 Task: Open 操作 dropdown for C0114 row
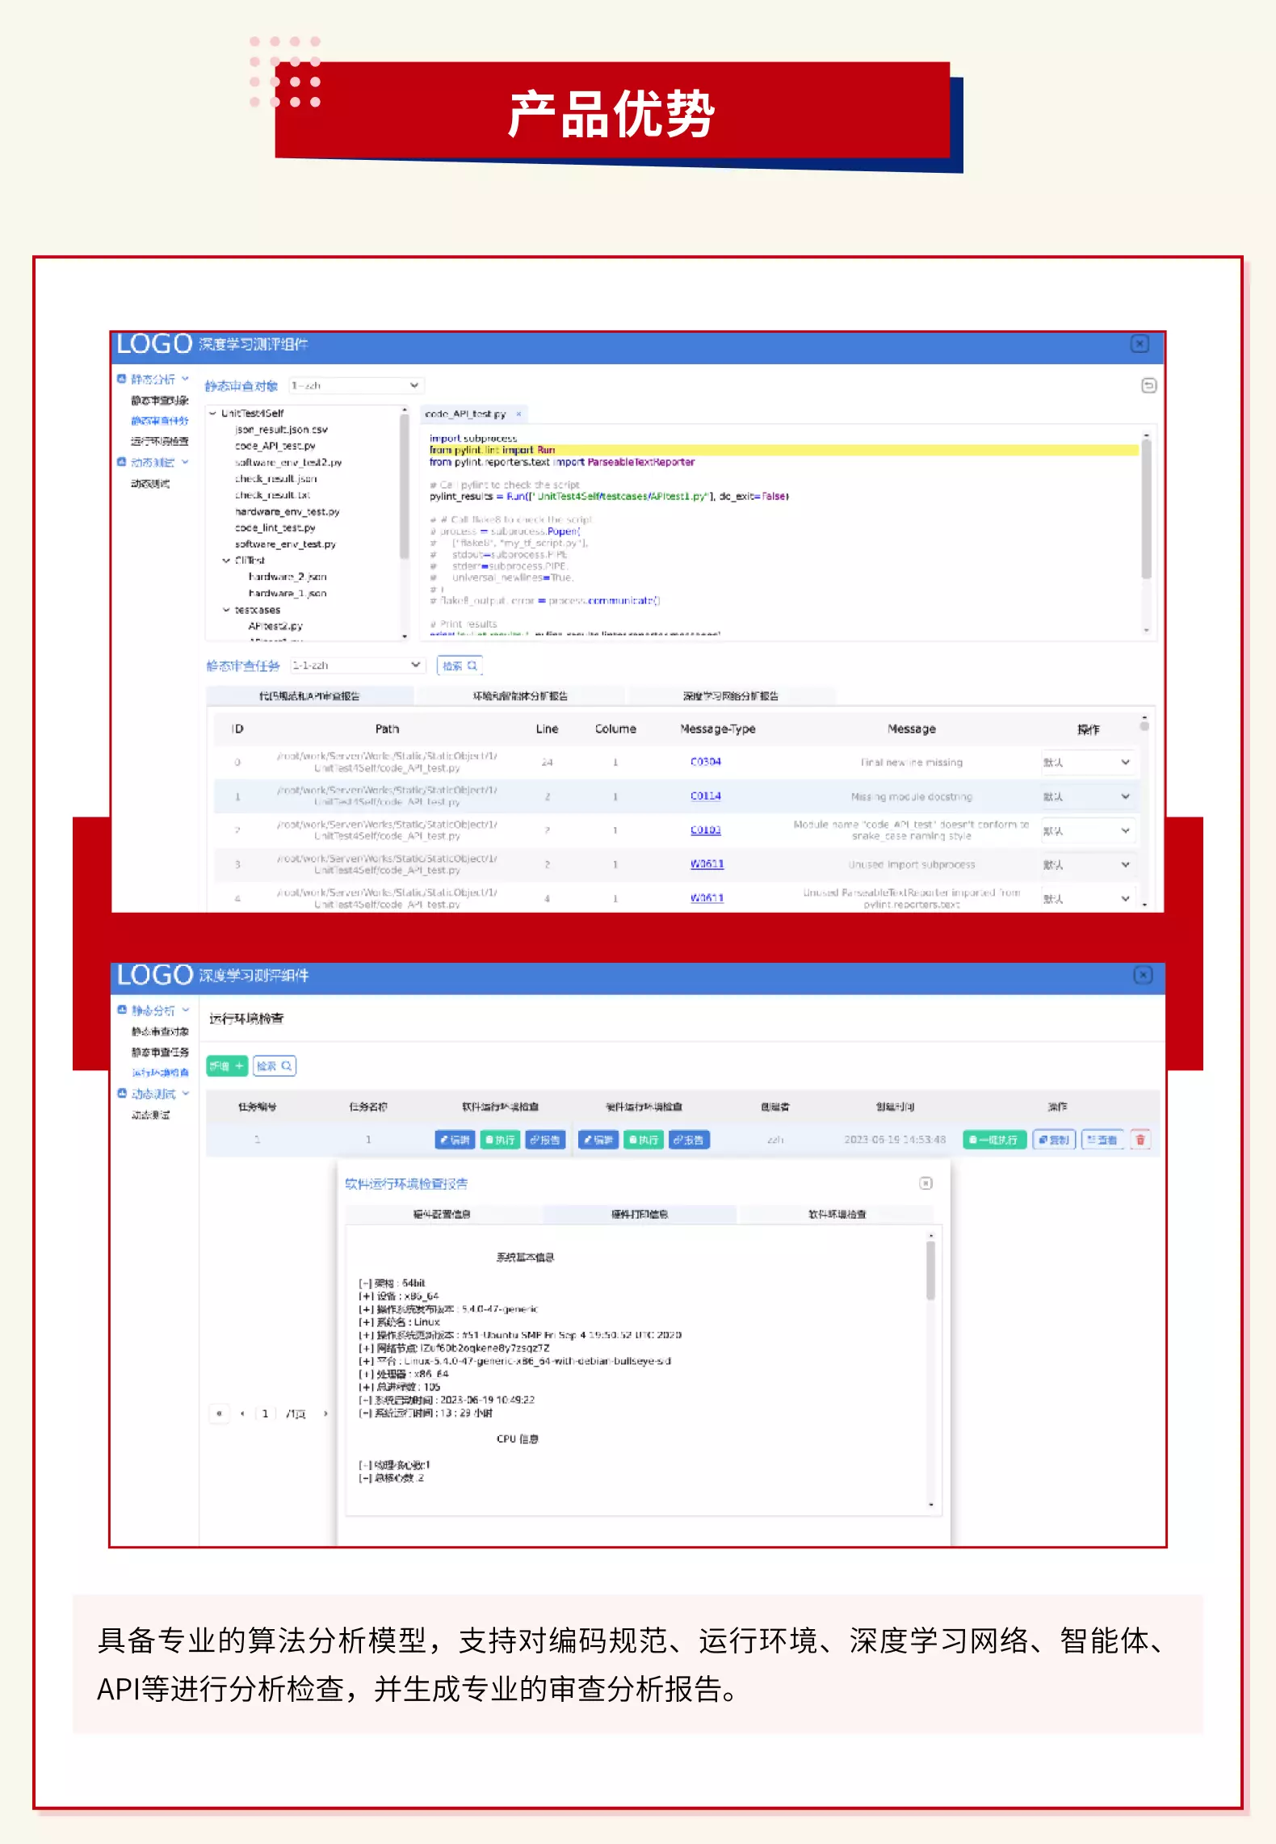click(x=1088, y=796)
